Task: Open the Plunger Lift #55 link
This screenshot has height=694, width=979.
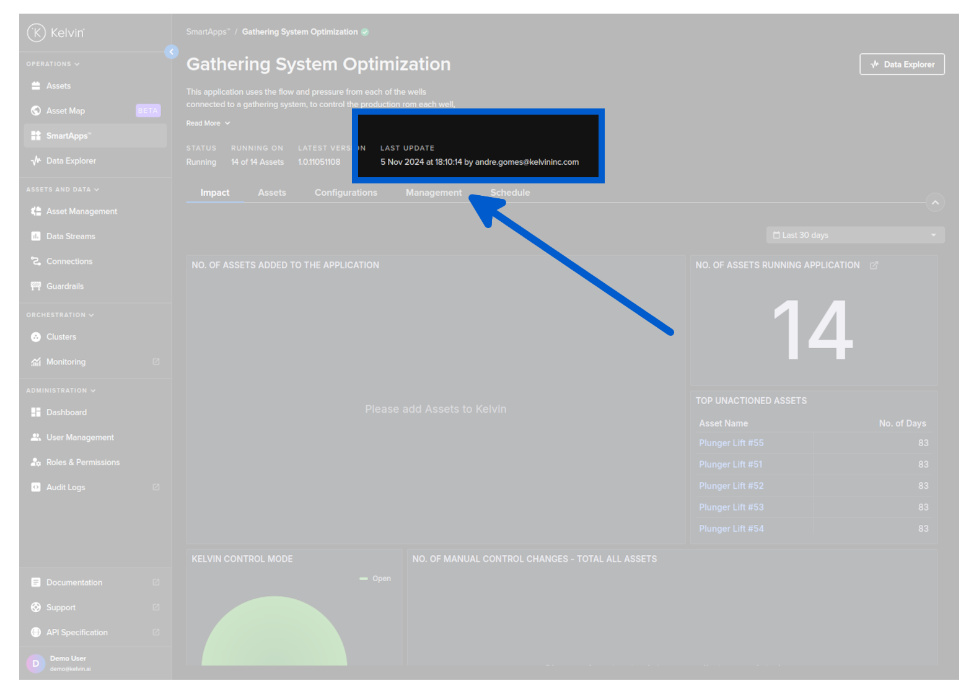Action: (731, 443)
